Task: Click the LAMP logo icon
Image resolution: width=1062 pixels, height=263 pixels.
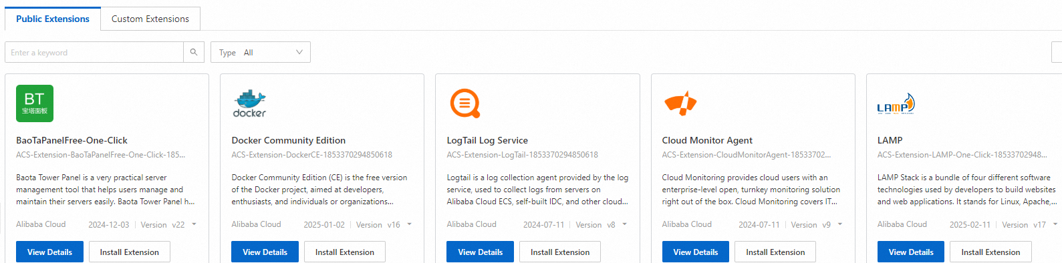Action: tap(896, 104)
